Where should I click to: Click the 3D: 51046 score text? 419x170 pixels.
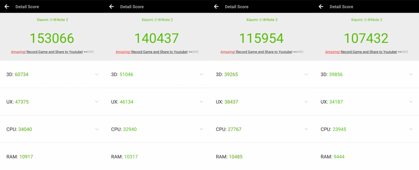122,74
